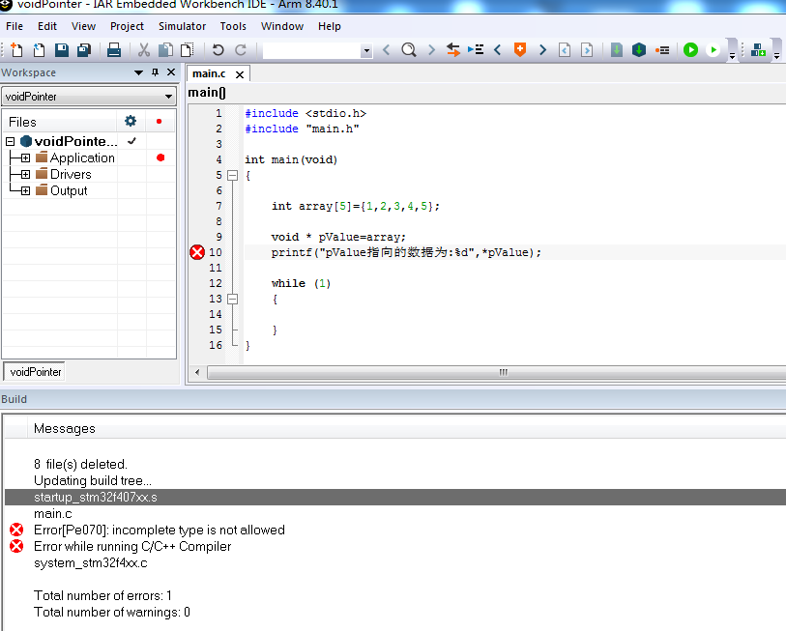
Task: Open the Tools menu
Action: click(233, 26)
